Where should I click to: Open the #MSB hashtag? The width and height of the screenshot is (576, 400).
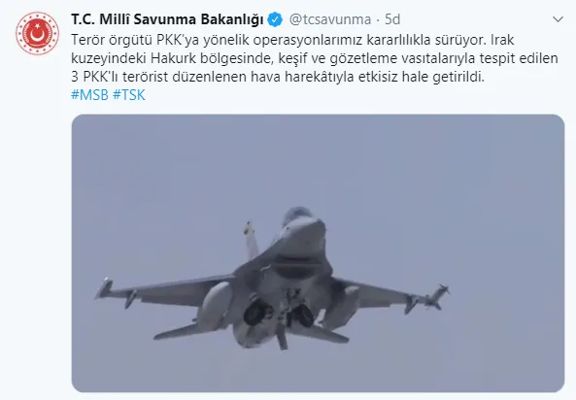[x=89, y=95]
